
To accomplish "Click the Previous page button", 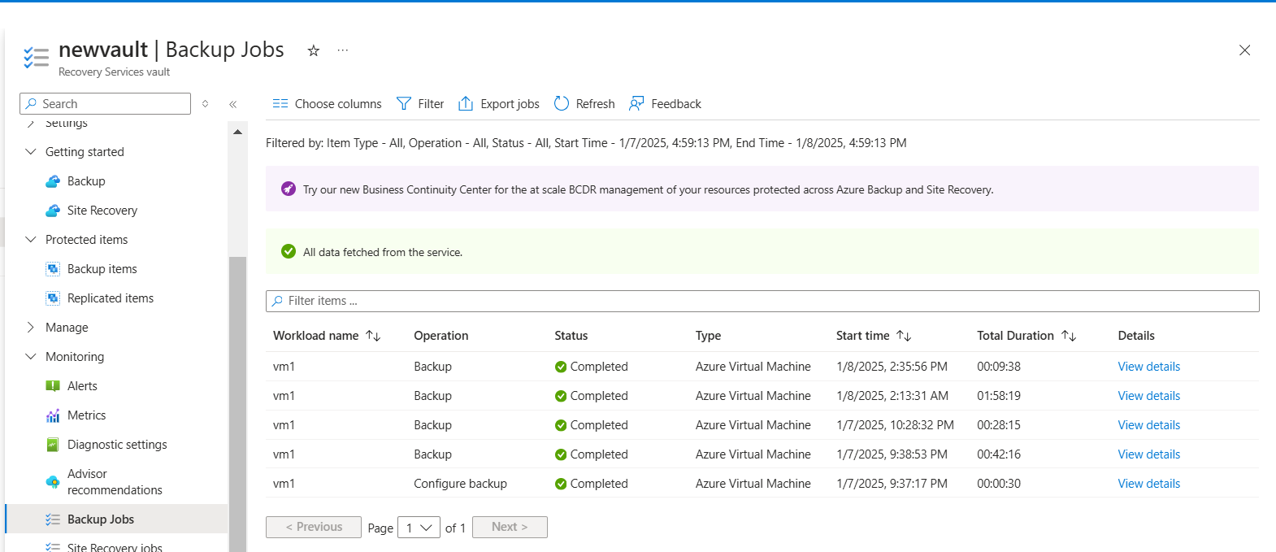I will [315, 527].
